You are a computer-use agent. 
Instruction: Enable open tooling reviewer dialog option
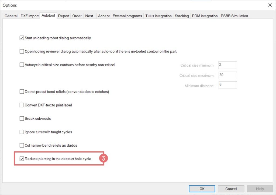pyautogui.click(x=22, y=51)
